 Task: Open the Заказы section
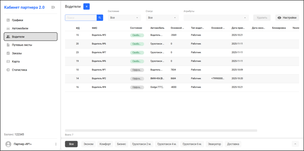click(x=31, y=53)
